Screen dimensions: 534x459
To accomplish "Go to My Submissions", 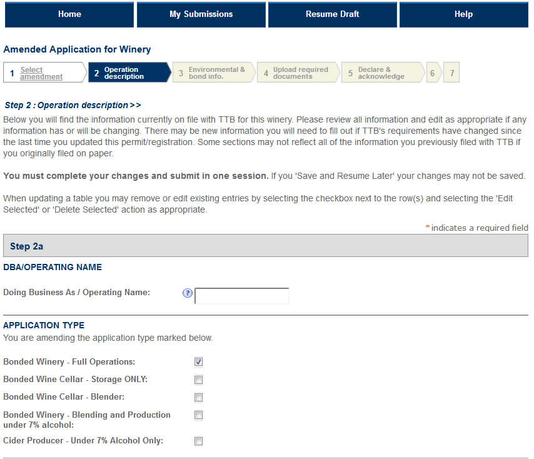I will pos(201,14).
